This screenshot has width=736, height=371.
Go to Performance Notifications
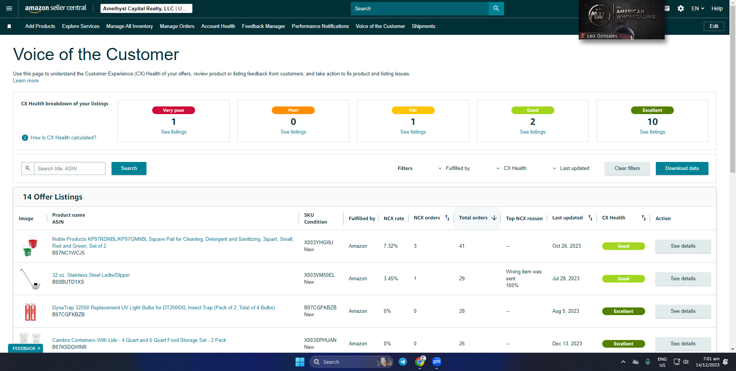tap(320, 26)
